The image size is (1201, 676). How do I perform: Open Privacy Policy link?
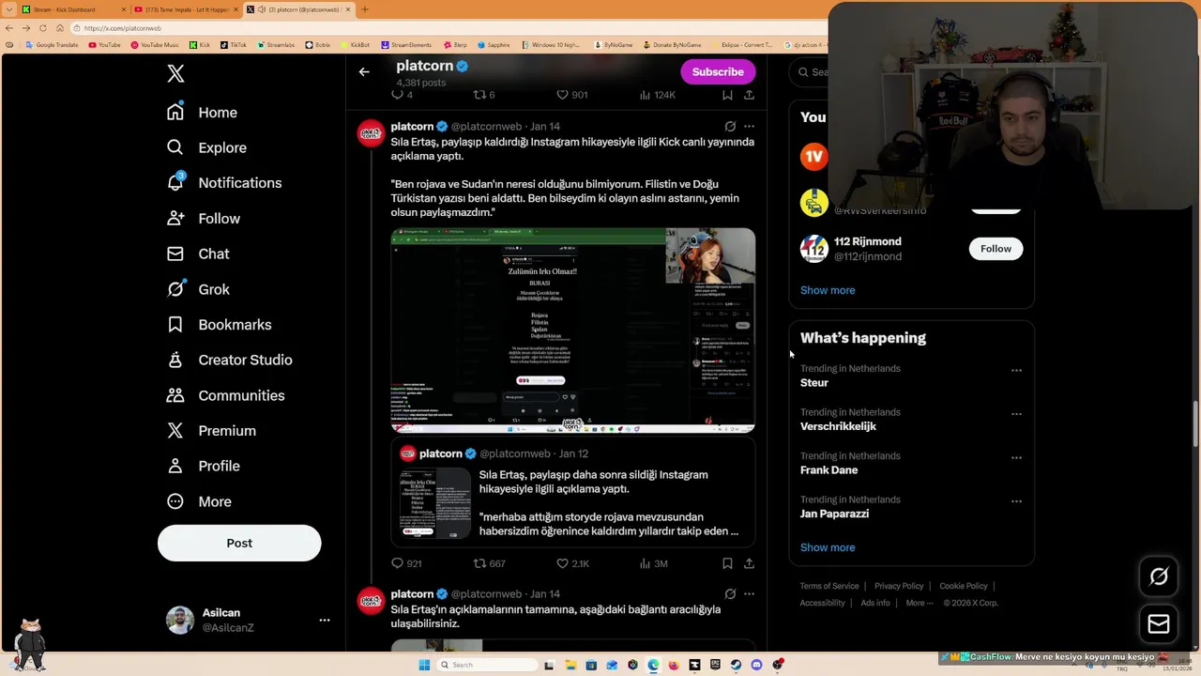pyautogui.click(x=899, y=586)
